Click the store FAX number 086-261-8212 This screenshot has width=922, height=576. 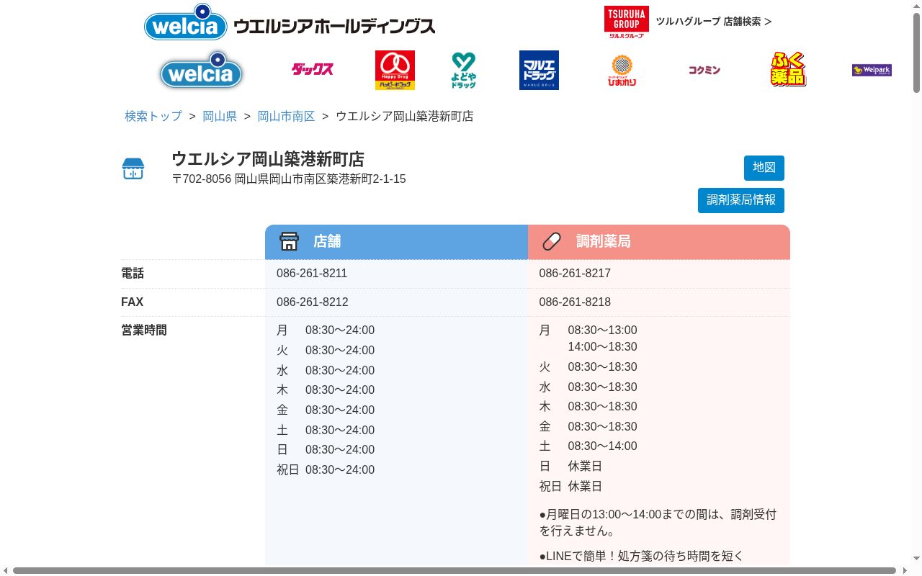click(312, 302)
